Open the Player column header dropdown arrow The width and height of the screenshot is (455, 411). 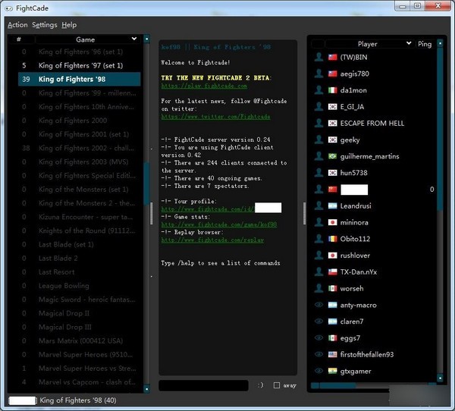[x=409, y=43]
